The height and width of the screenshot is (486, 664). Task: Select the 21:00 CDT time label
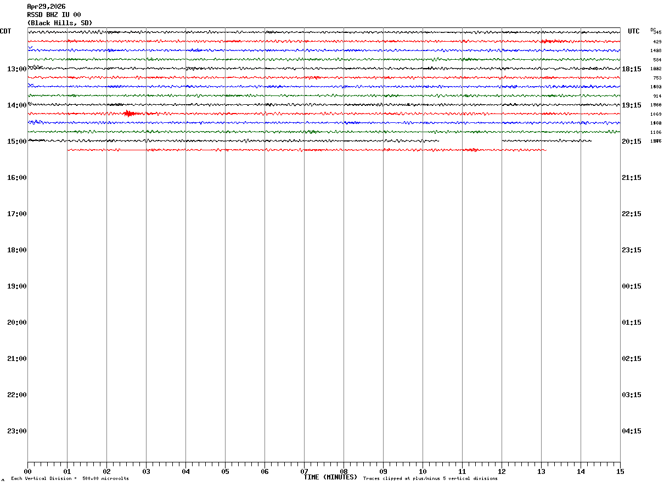[x=17, y=359]
